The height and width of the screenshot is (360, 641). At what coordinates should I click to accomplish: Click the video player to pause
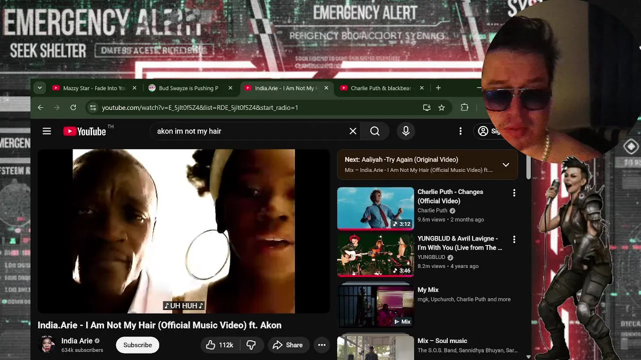[184, 231]
